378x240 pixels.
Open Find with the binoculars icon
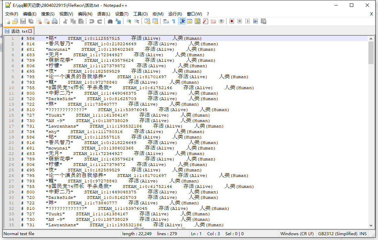pos(110,21)
